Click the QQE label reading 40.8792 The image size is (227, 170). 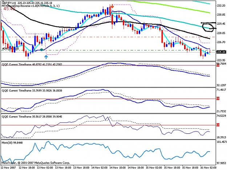(32, 65)
